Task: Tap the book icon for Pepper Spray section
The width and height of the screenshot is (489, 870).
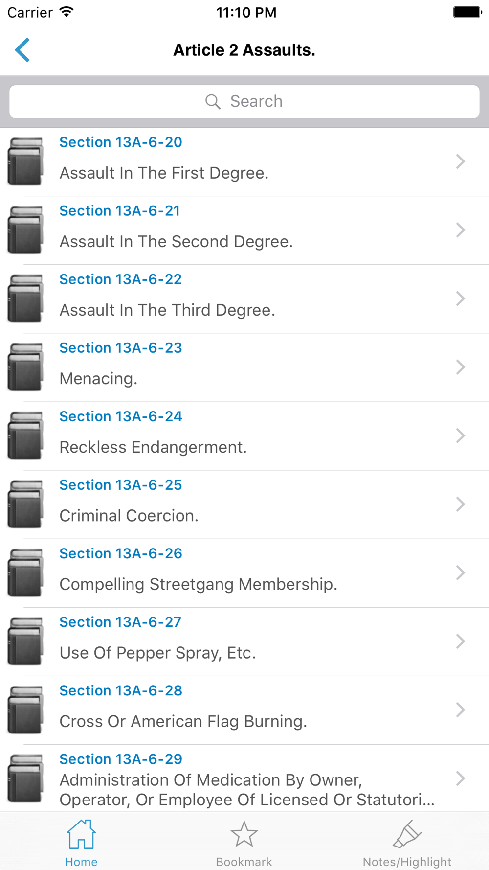Action: pyautogui.click(x=25, y=641)
